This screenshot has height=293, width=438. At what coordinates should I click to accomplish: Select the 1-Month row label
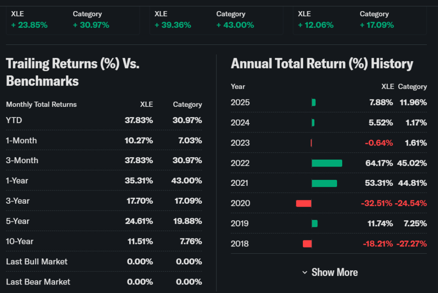coord(21,141)
